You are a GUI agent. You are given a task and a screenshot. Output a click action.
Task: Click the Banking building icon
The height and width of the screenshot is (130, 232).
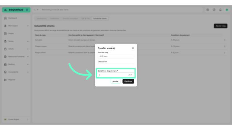5,64
